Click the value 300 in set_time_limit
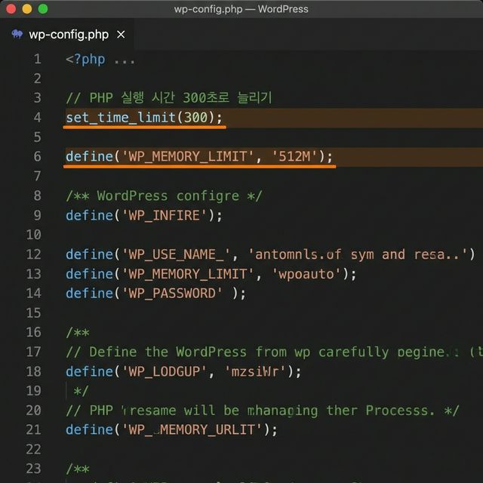 195,118
